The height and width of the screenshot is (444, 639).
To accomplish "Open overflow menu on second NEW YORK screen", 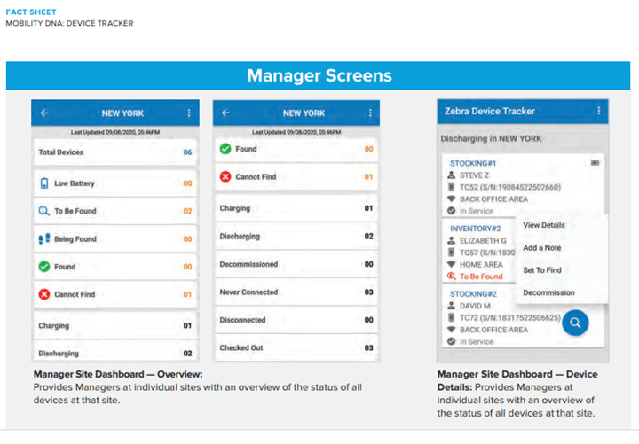I will point(370,113).
